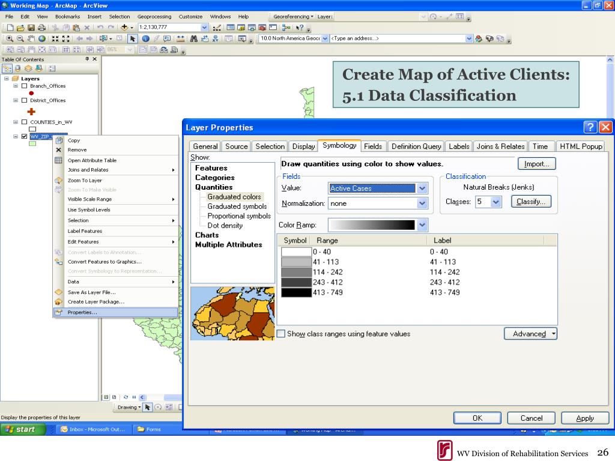Click the Fixed Zoom In arrows icon

(55, 38)
